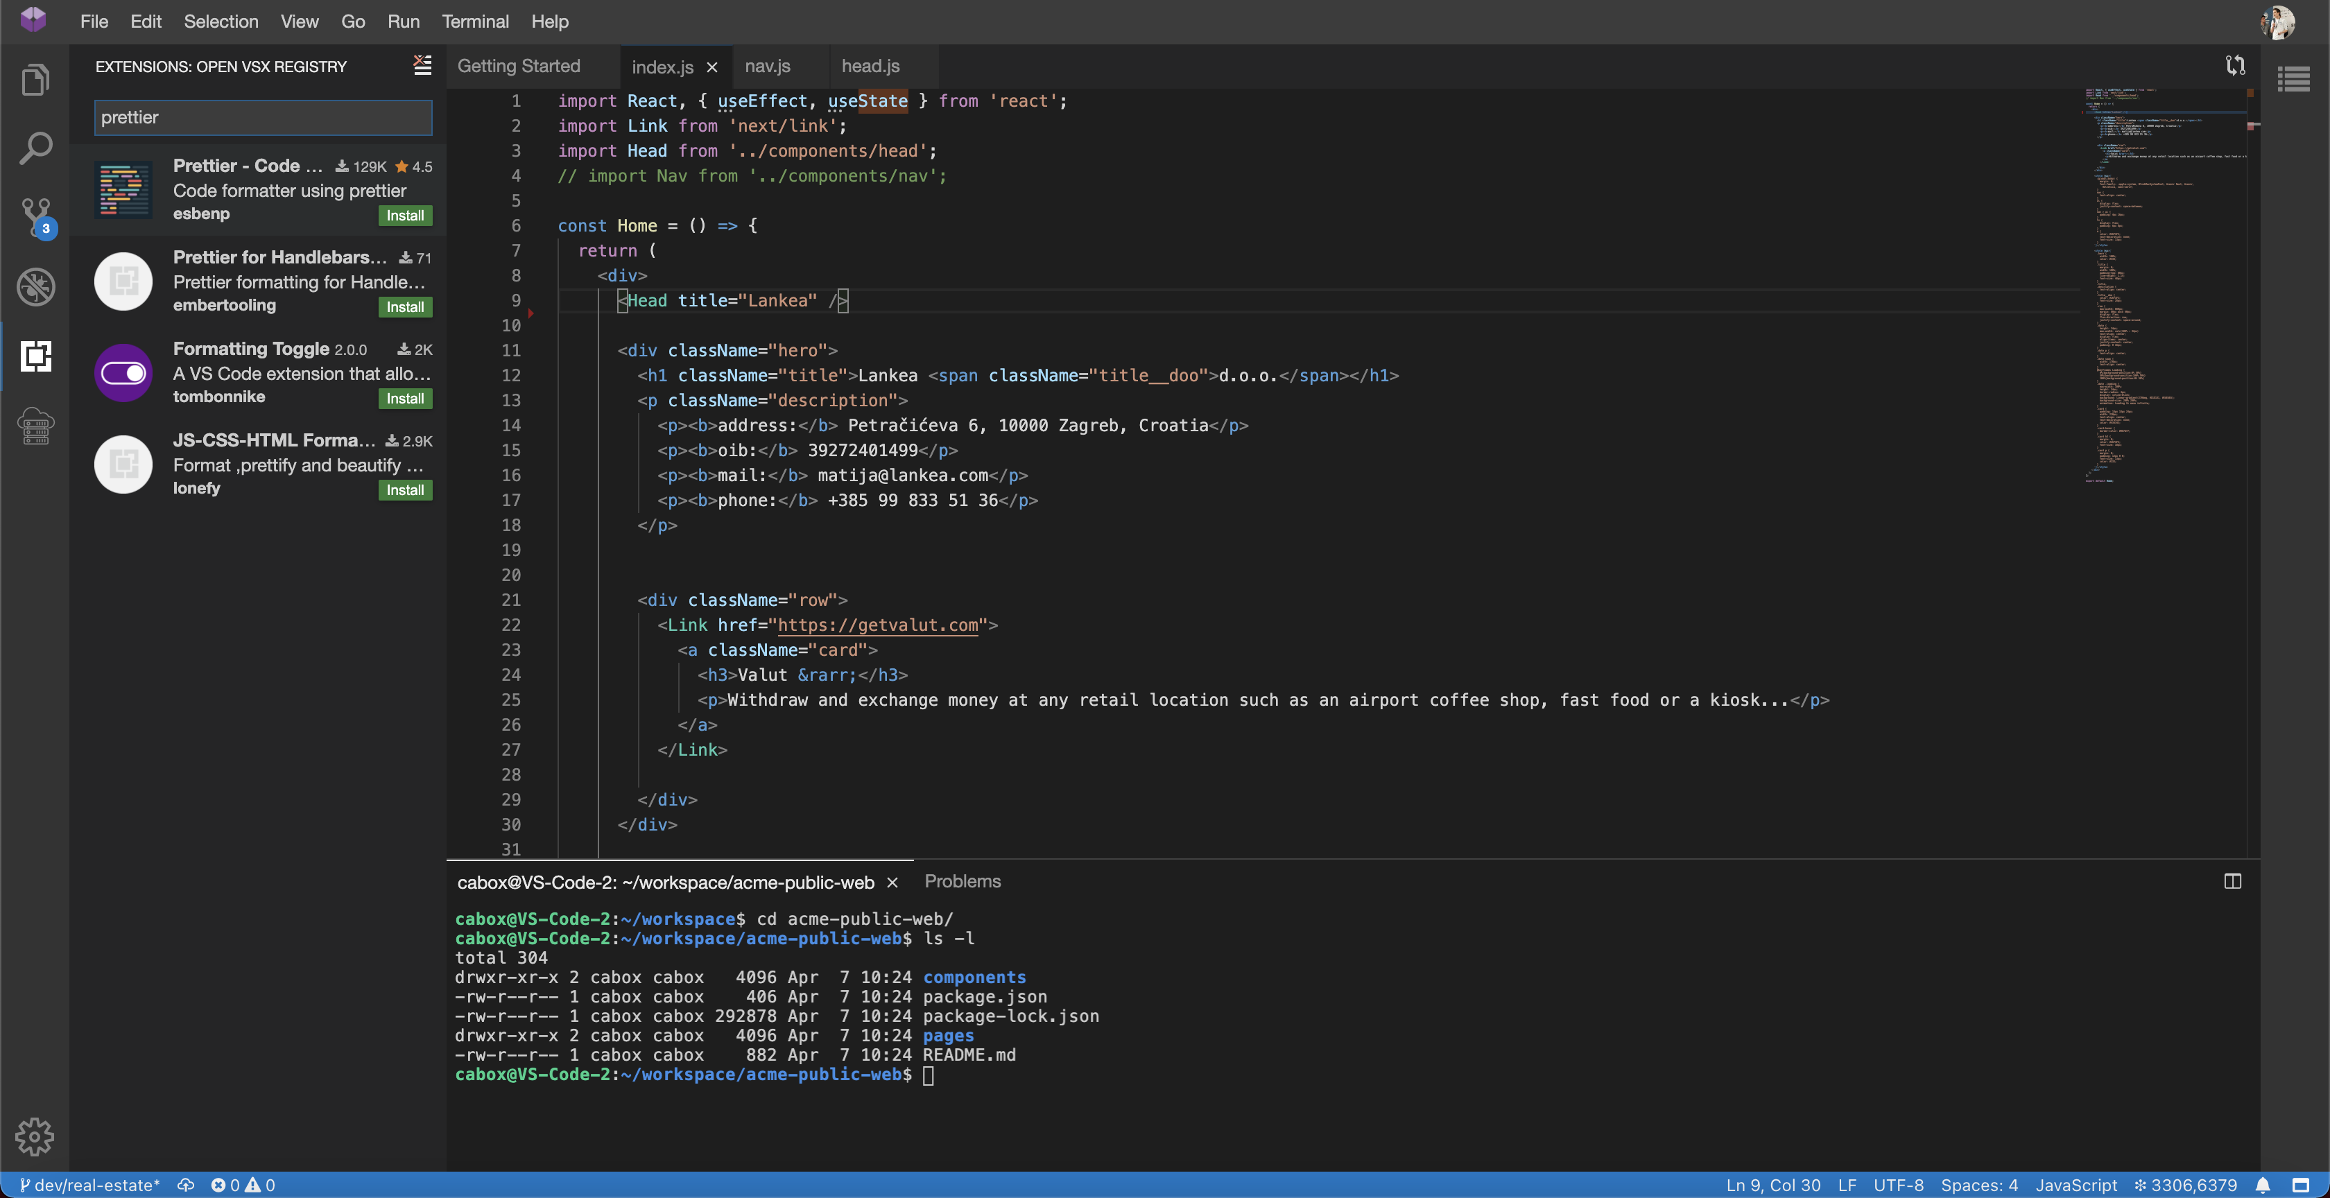The height and width of the screenshot is (1198, 2330).
Task: Switch to Getting Started tab
Action: tap(518, 66)
